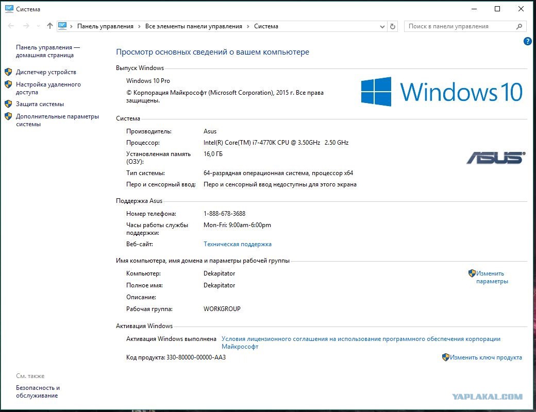The height and width of the screenshot is (412, 536).
Task: Select Все элементы панели управления breadcrumb
Action: pyautogui.click(x=193, y=26)
